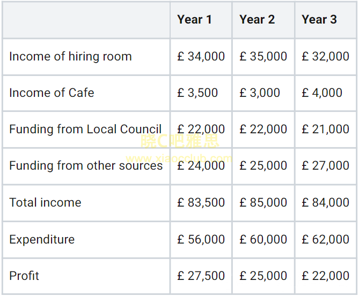Click the Year 3 column header
The image size is (359, 296).
pyautogui.click(x=319, y=20)
